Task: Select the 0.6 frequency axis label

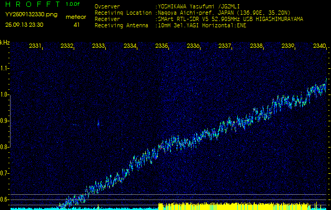Action: (5, 199)
